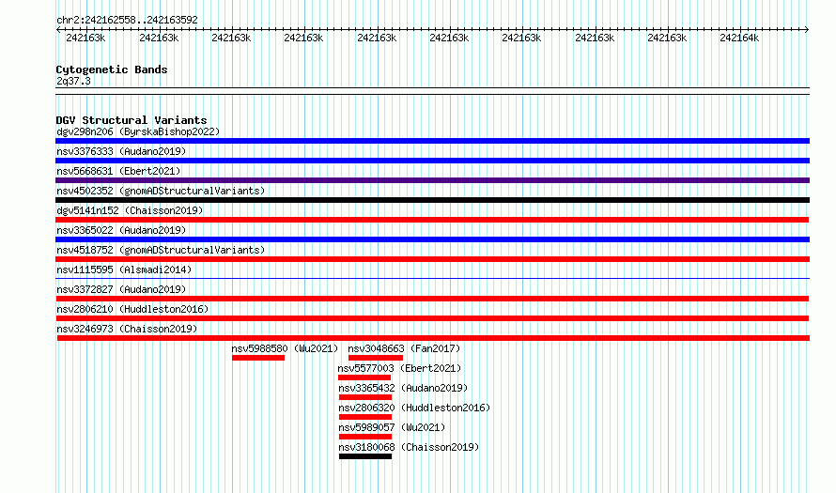Click the 242164k ruler tick label
Screen dimensions: 836x493
[x=739, y=38]
